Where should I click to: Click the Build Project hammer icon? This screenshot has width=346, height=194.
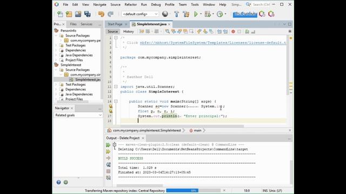click(176, 14)
